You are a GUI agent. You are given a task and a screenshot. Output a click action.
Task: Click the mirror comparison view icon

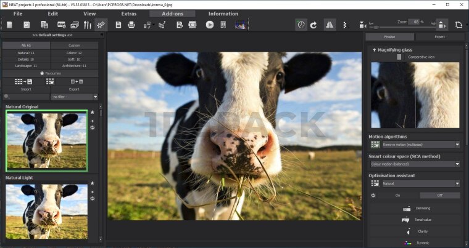[x=329, y=25]
